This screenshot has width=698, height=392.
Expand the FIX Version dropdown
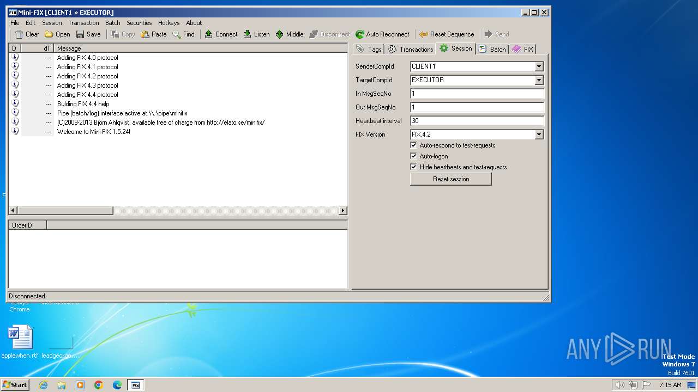click(x=539, y=134)
